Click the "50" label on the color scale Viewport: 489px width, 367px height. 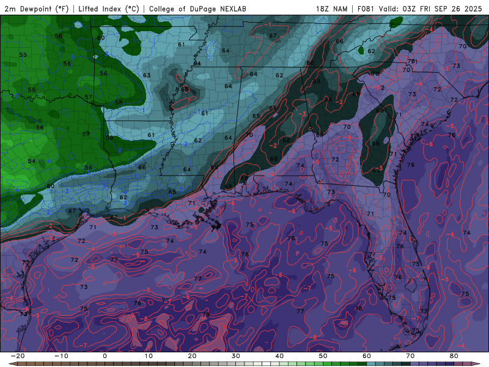(323, 356)
